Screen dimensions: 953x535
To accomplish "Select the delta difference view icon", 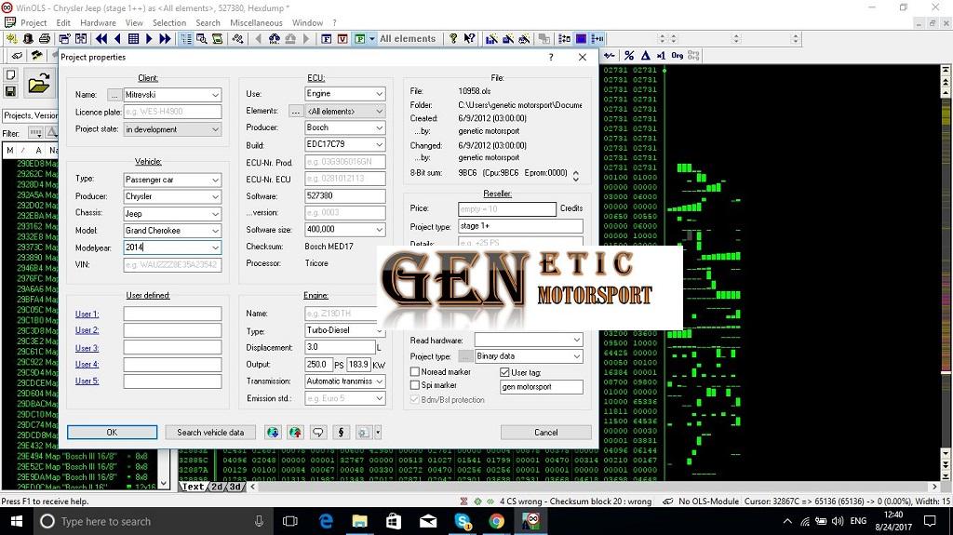I will pos(645,56).
